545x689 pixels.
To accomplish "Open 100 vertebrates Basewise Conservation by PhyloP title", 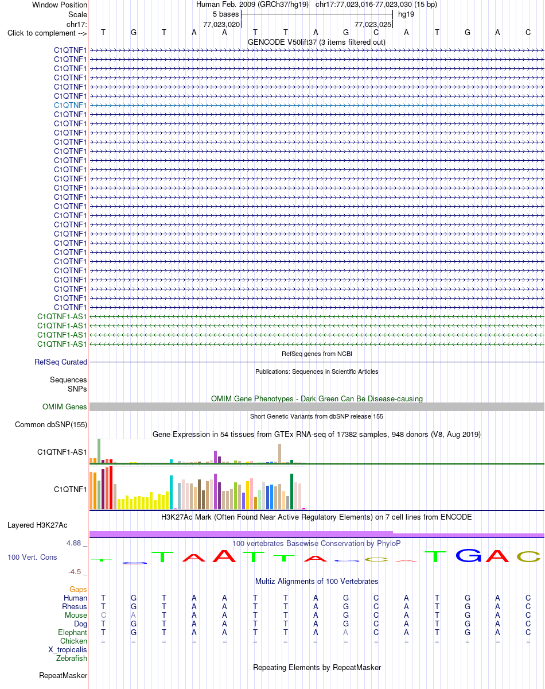I will click(x=317, y=543).
